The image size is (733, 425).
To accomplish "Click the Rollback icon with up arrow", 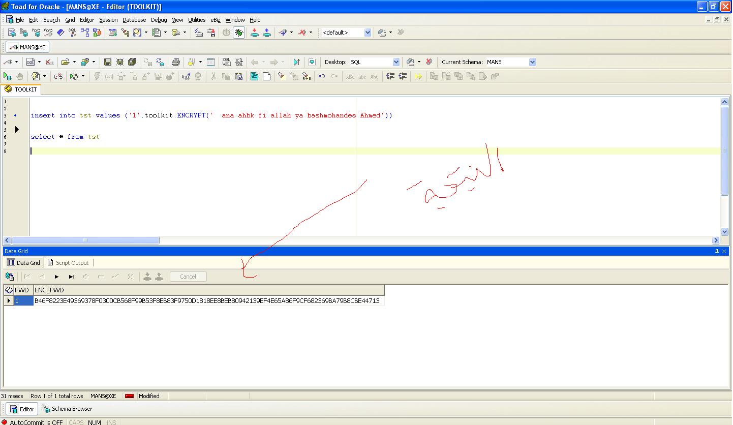I will pyautogui.click(x=266, y=33).
